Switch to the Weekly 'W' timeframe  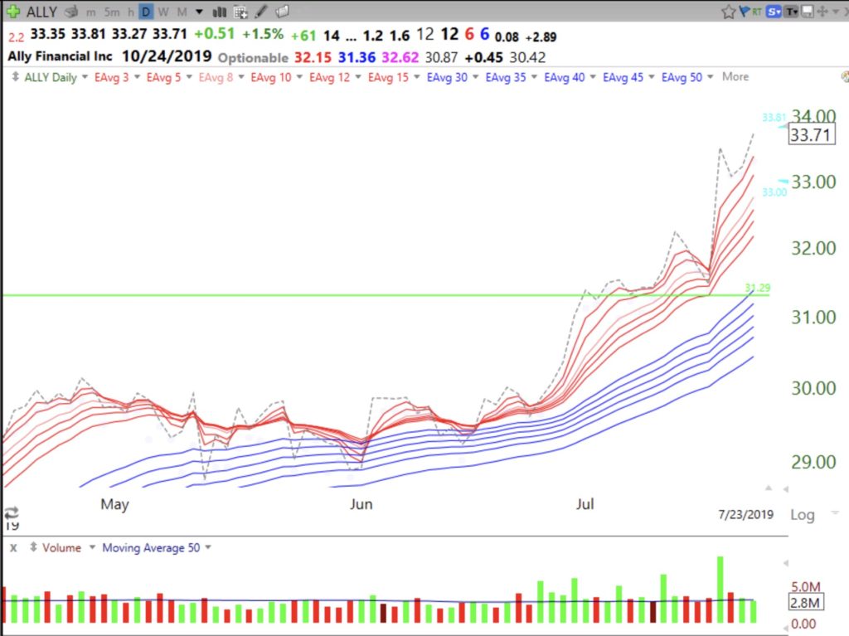pyautogui.click(x=163, y=12)
